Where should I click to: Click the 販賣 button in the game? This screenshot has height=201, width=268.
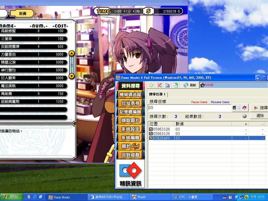(x=23, y=14)
